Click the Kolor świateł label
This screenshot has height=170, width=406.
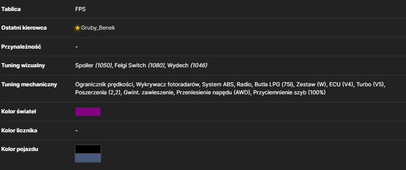pyautogui.click(x=19, y=112)
